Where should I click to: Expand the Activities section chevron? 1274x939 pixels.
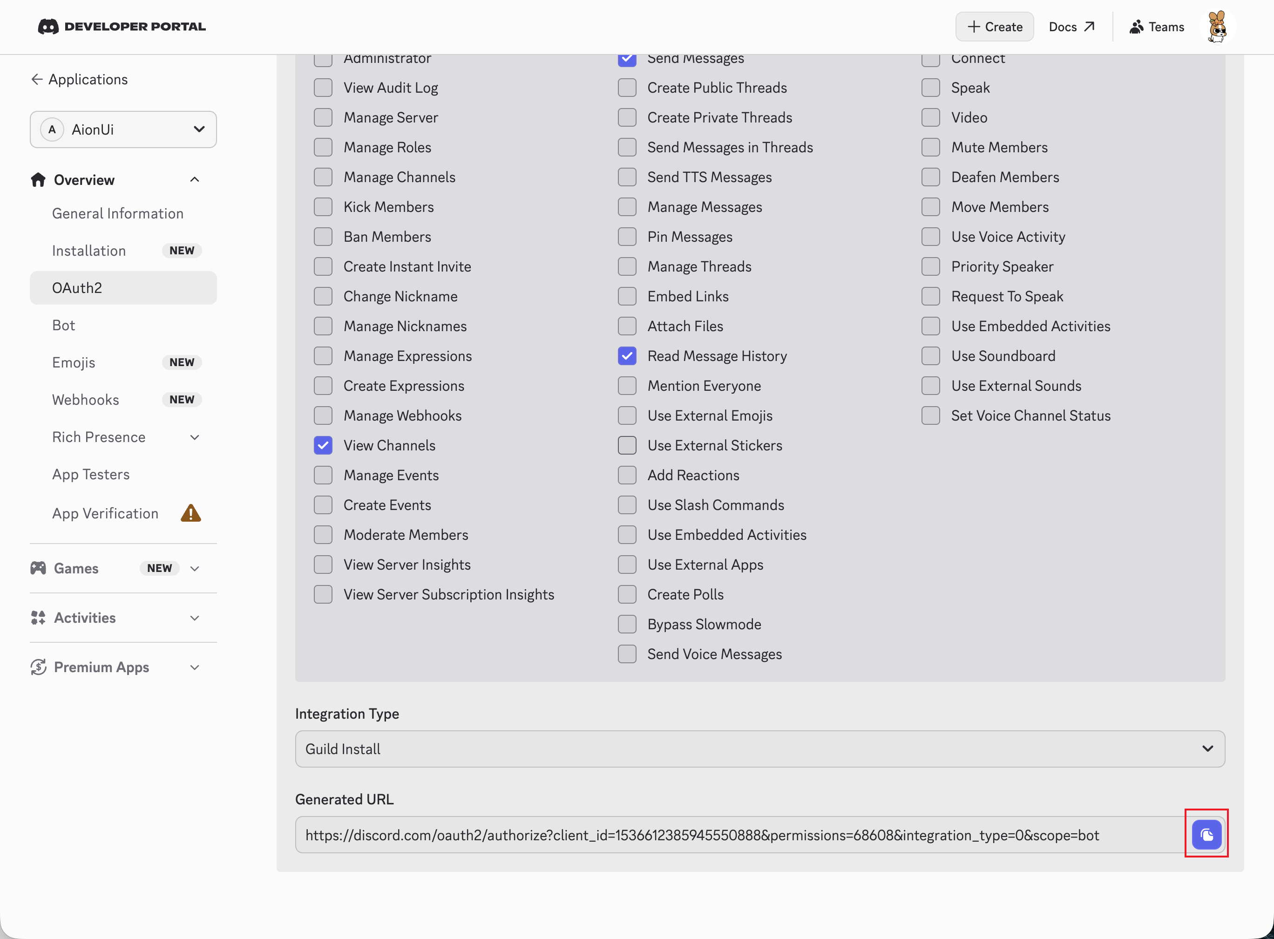194,618
